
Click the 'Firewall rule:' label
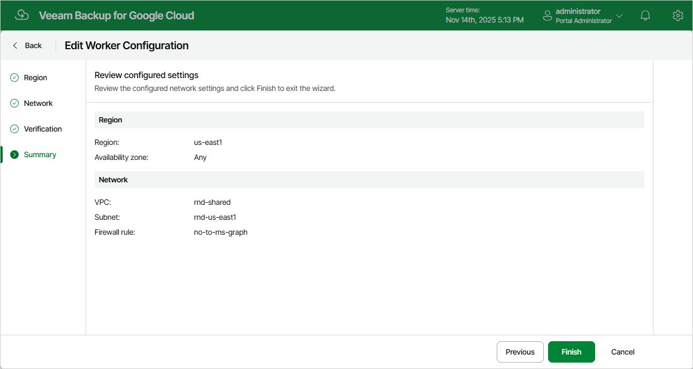pos(115,232)
